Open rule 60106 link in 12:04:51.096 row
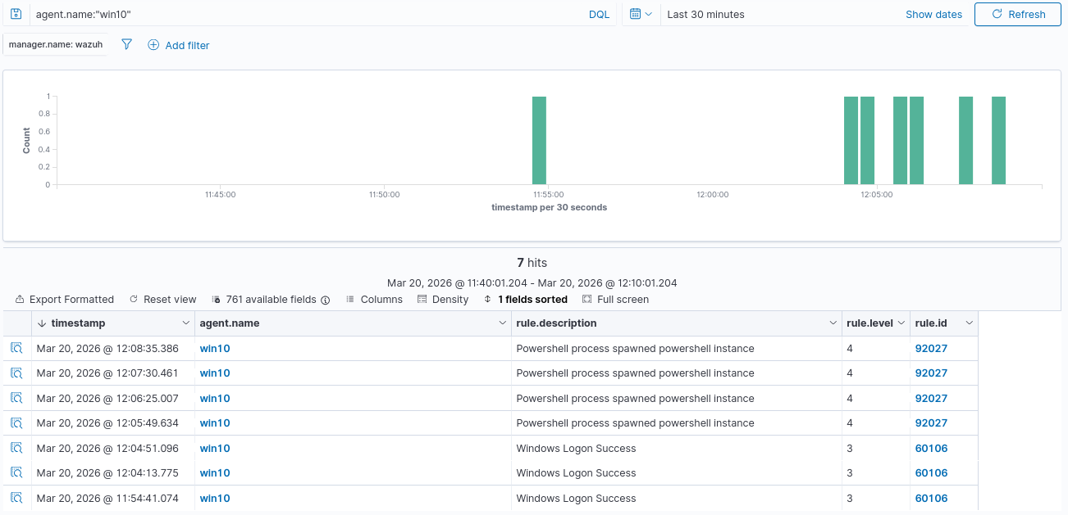Image resolution: width=1068 pixels, height=515 pixels. tap(931, 449)
